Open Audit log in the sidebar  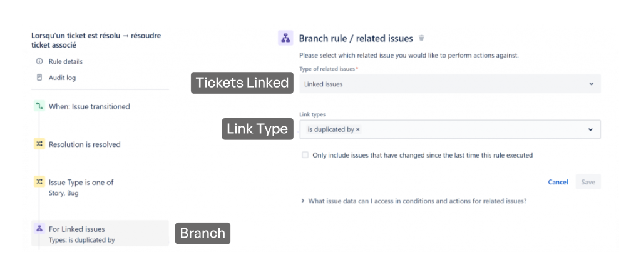pyautogui.click(x=62, y=78)
